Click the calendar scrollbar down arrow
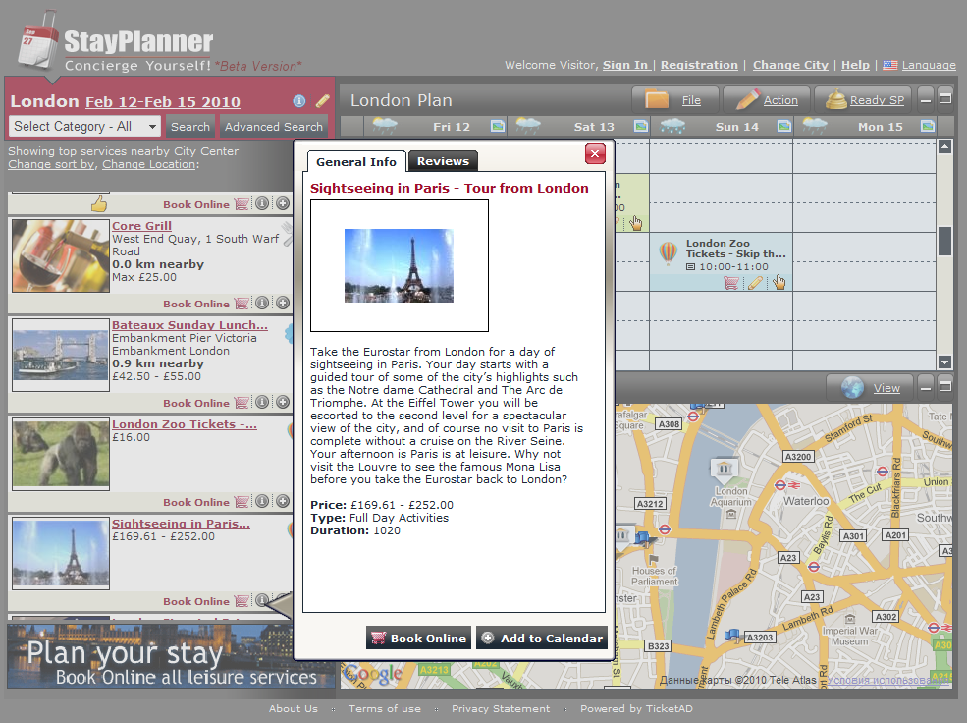 click(x=944, y=361)
